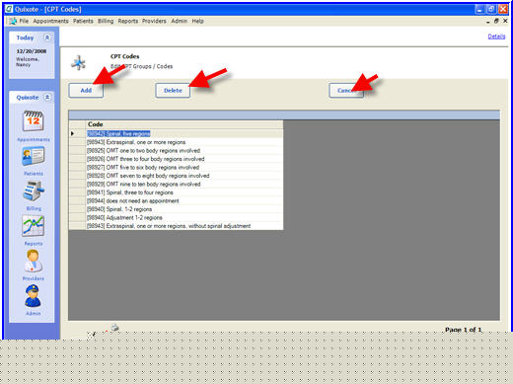This screenshot has width=513, height=384.
Task: Select the 98943 Extraspinal one or more regions row
Action: (176, 142)
